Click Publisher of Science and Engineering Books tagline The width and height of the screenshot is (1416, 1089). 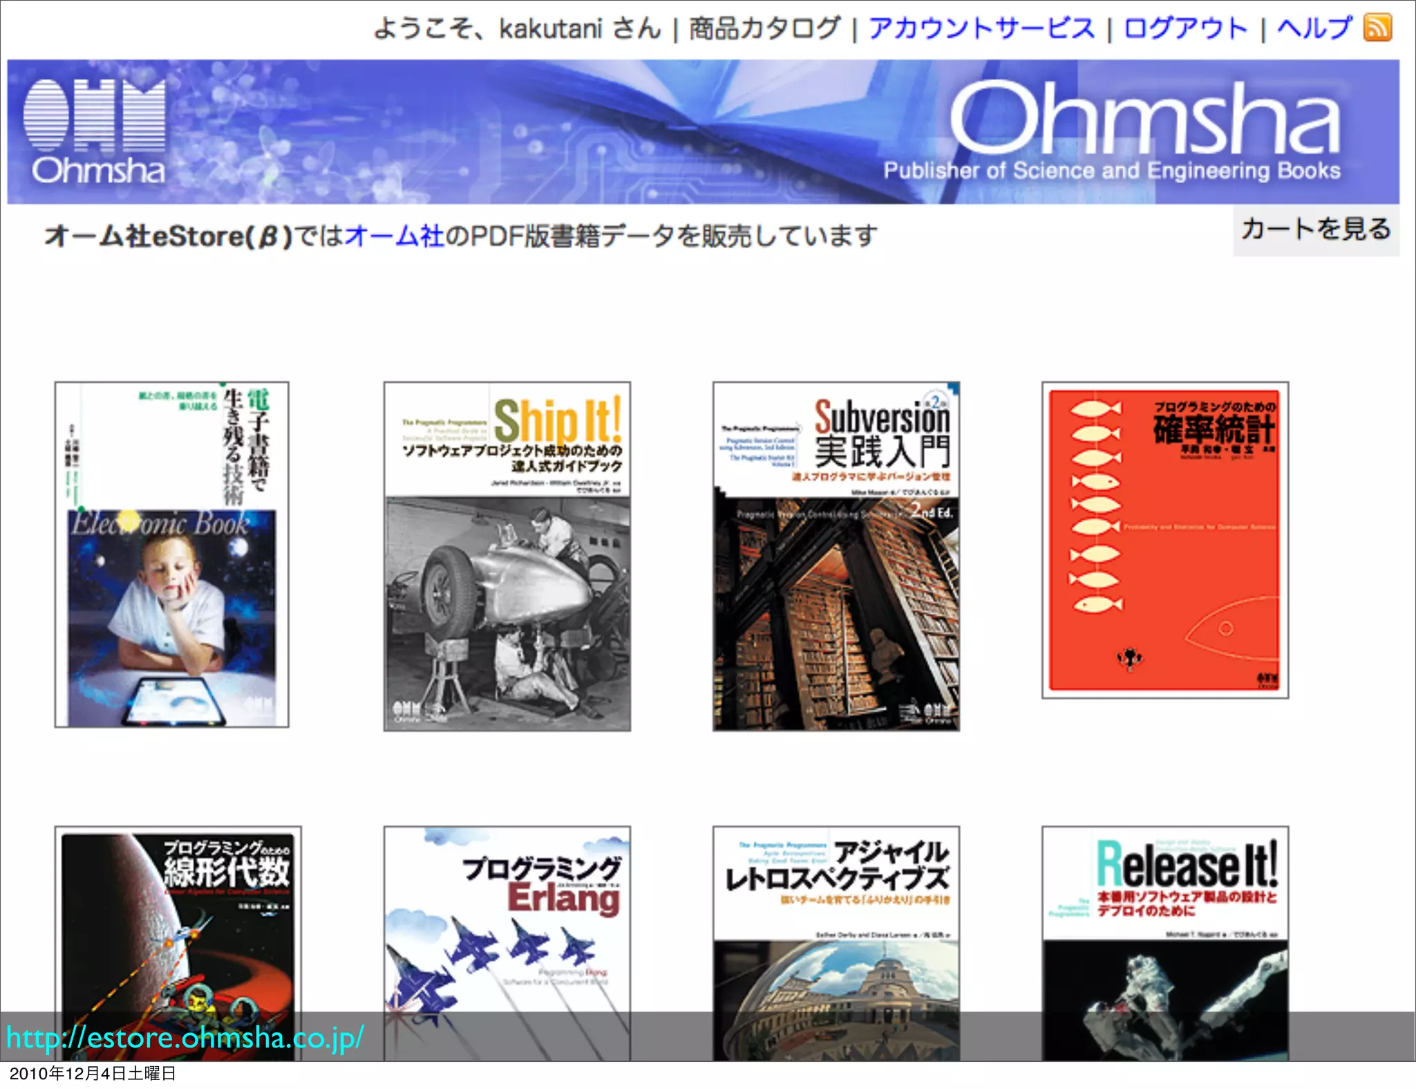coord(1112,171)
